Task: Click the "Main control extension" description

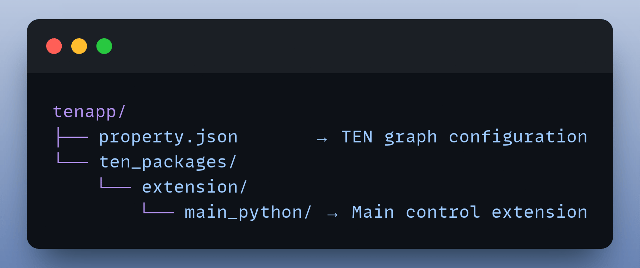Action: [x=470, y=212]
